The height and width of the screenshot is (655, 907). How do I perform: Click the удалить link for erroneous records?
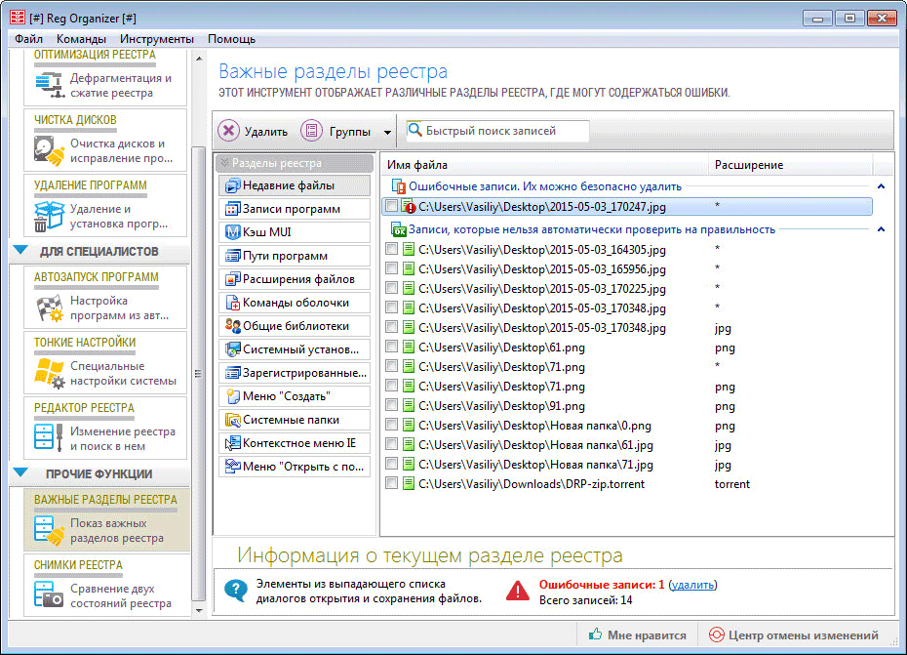click(692, 585)
